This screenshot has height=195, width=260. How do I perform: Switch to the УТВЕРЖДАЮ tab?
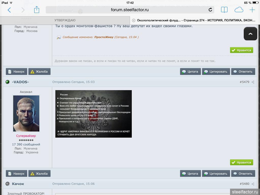65,20
